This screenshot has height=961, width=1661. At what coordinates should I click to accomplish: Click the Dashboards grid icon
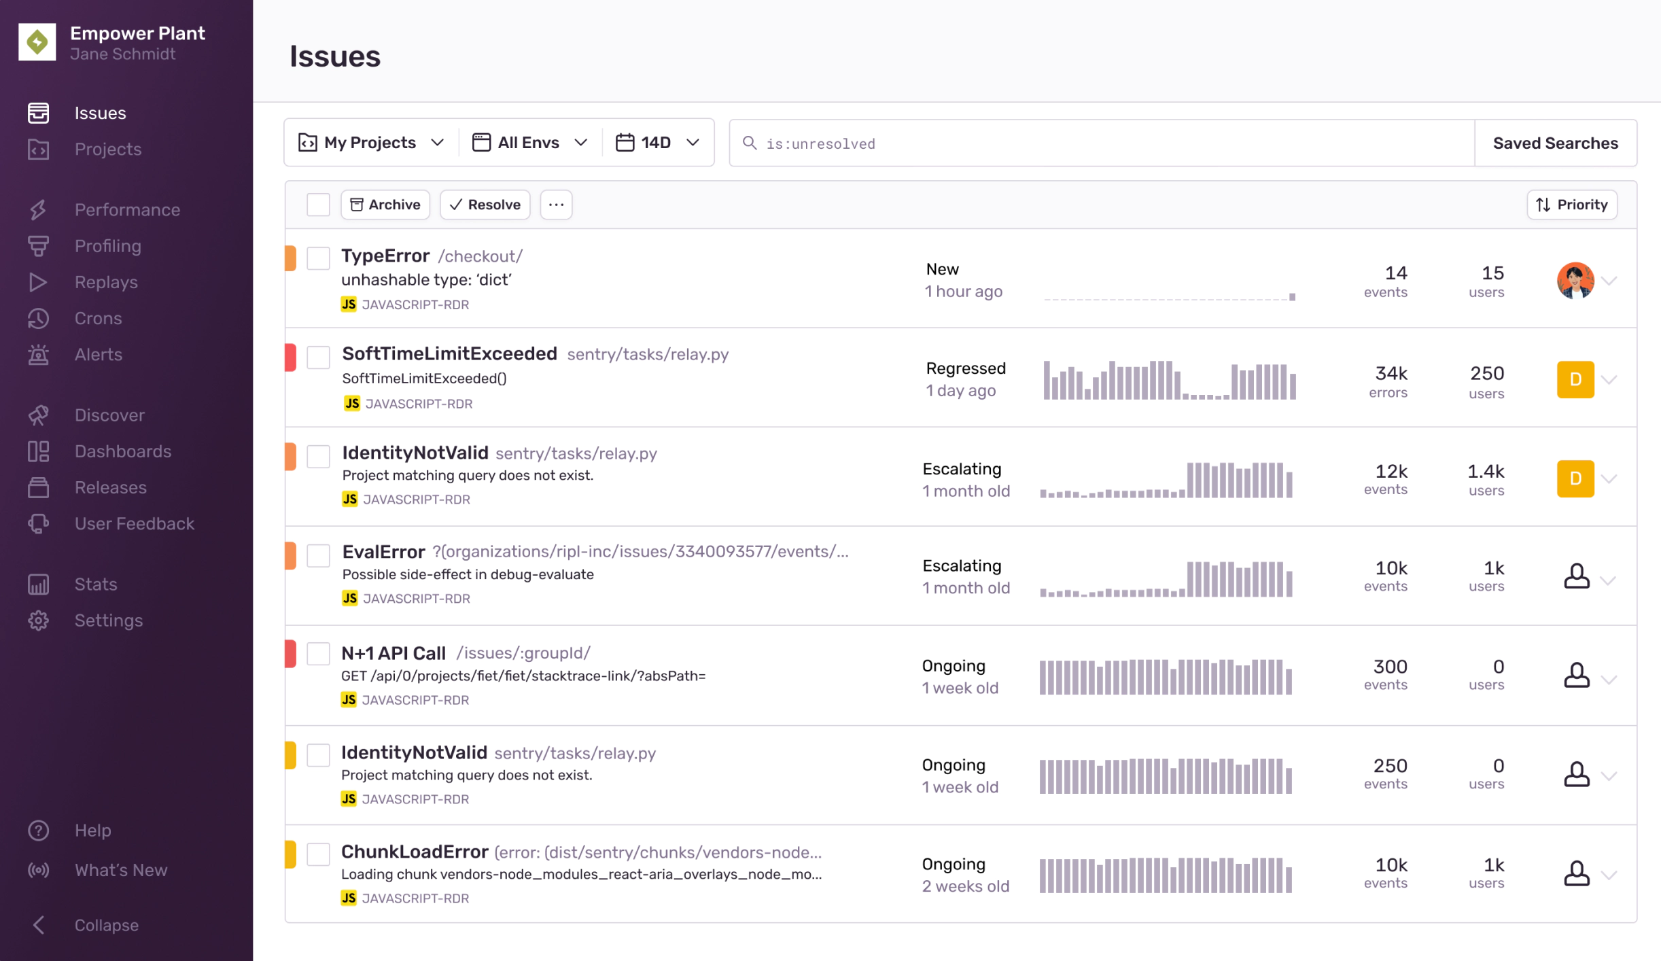click(38, 451)
